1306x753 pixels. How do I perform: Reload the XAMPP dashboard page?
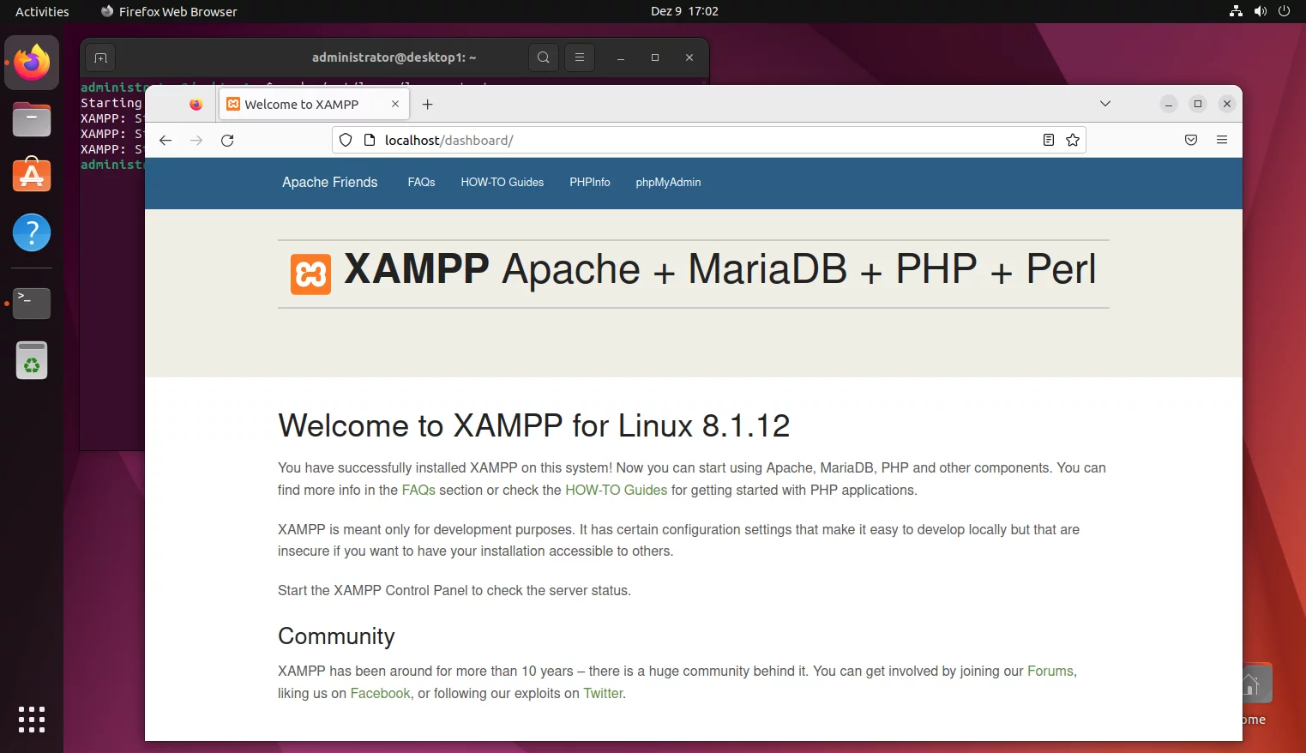point(227,140)
